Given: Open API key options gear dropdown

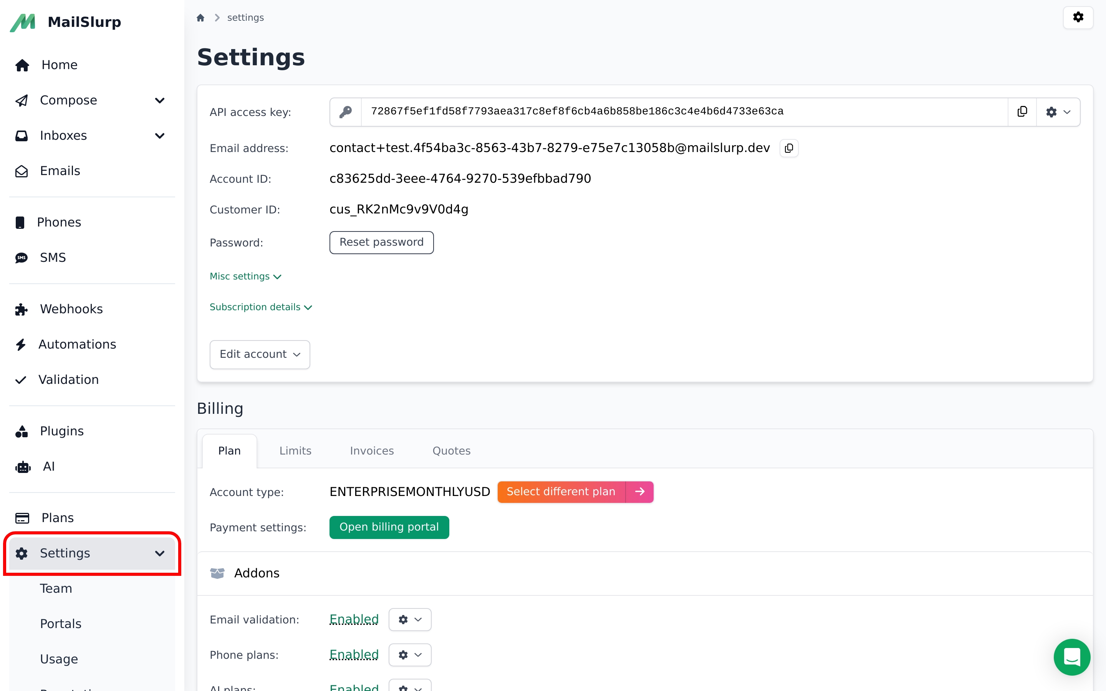Looking at the screenshot, I should [x=1058, y=112].
